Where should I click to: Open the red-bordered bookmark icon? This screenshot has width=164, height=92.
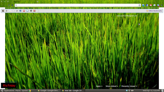click(x=24, y=11)
